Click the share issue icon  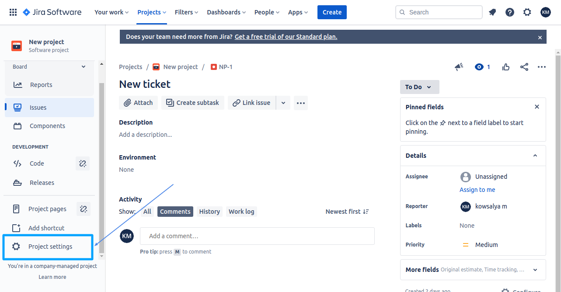(524, 67)
